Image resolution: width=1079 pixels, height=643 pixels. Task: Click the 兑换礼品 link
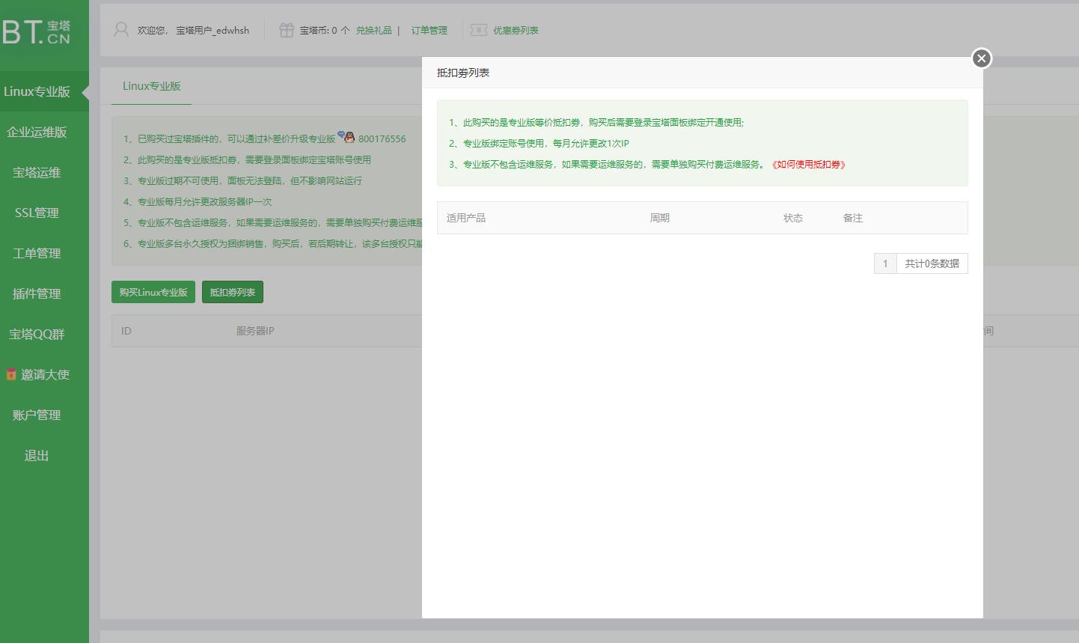click(373, 31)
